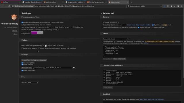Close the first Violentmonkey tab
The image size is (184, 103).
63,2
